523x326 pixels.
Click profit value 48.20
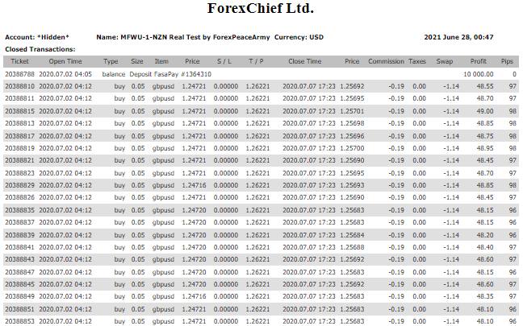point(485,235)
